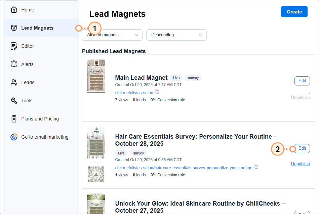Go to Plans and Pricing
The image size is (319, 214).
(40, 119)
